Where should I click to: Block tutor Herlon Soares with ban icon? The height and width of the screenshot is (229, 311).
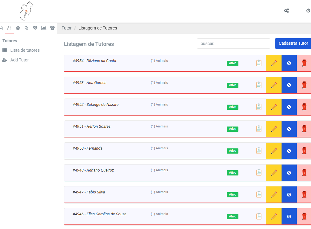289,129
